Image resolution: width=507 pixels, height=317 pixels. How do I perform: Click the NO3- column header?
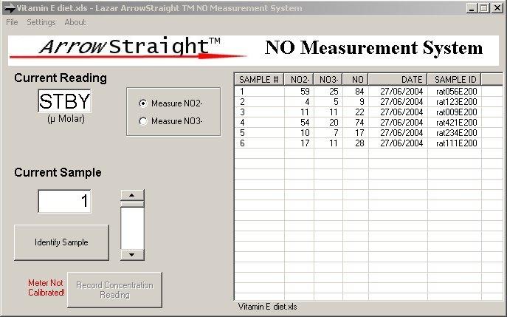click(328, 79)
